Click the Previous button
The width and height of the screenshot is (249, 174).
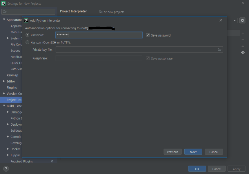click(x=172, y=152)
